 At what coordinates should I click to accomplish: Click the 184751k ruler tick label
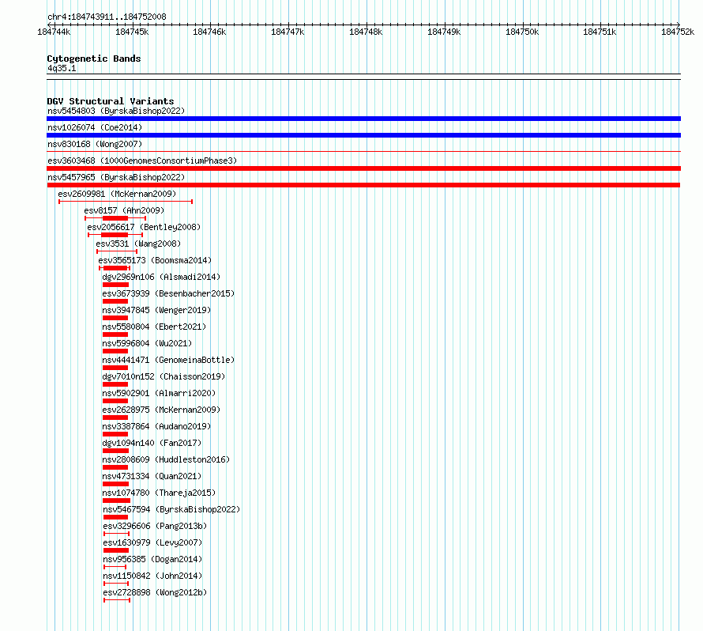pyautogui.click(x=600, y=32)
